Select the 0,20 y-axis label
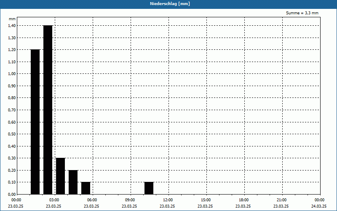The width and height of the screenshot is (337, 211). tap(12, 170)
